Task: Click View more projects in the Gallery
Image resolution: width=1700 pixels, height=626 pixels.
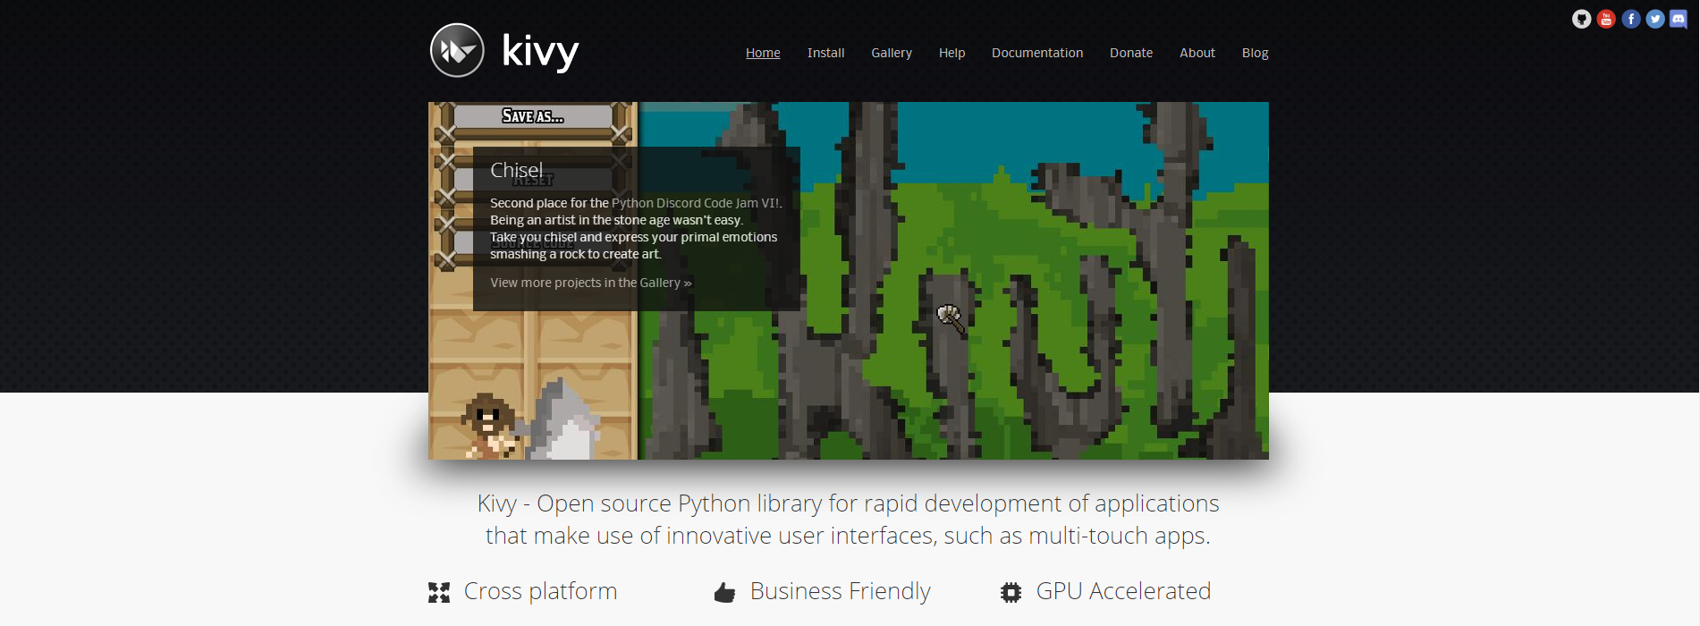Action: tap(591, 283)
